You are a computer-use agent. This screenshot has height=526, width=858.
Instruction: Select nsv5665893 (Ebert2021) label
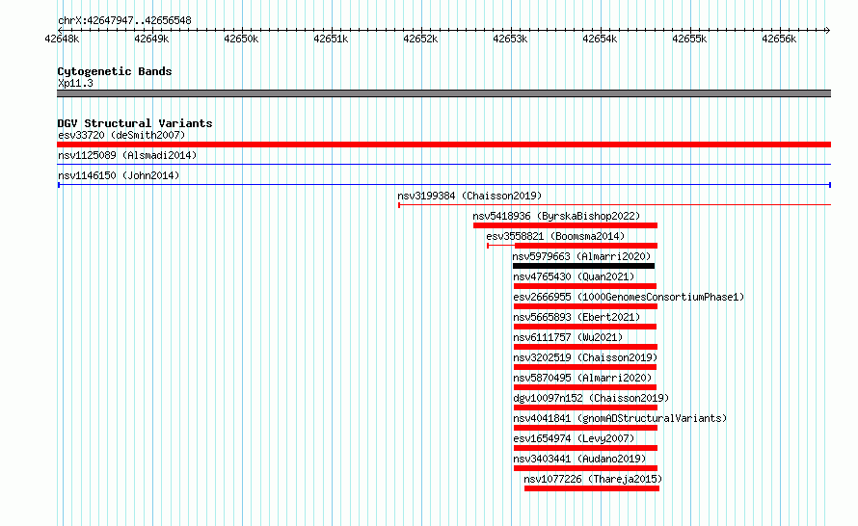click(x=576, y=317)
